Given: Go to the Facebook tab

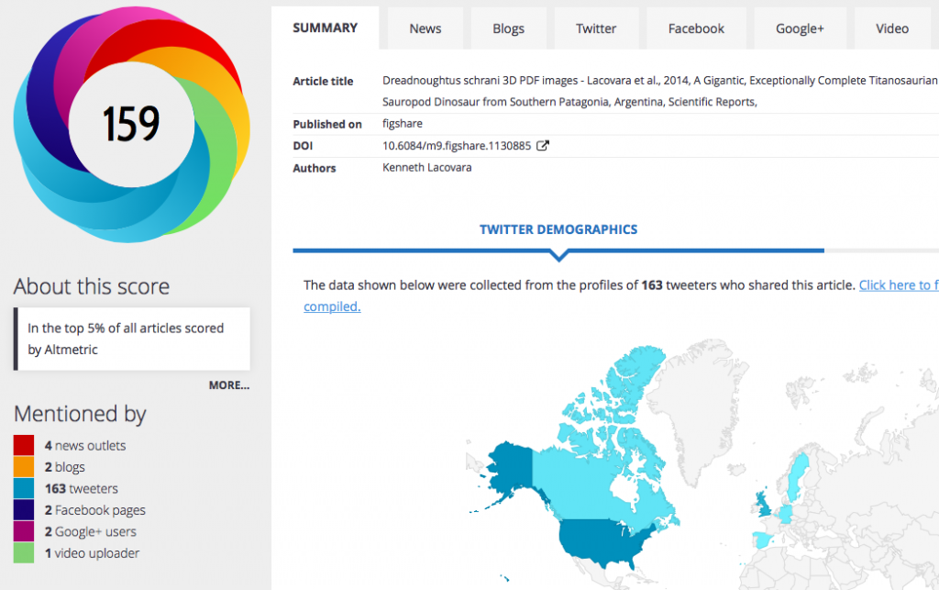Looking at the screenshot, I should click(x=696, y=28).
